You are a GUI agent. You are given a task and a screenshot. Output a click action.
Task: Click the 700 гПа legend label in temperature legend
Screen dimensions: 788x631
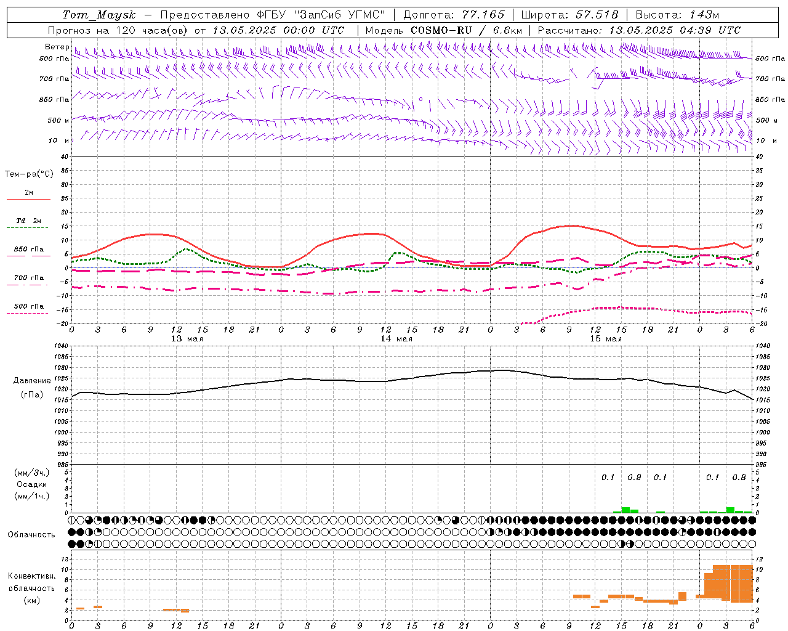[29, 277]
